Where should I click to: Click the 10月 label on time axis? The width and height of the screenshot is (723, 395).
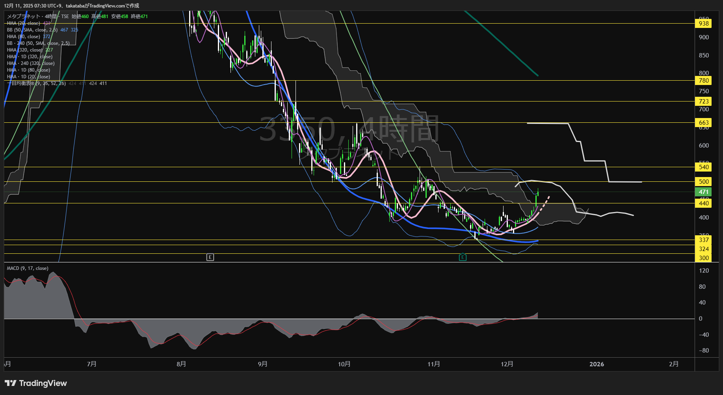point(344,364)
